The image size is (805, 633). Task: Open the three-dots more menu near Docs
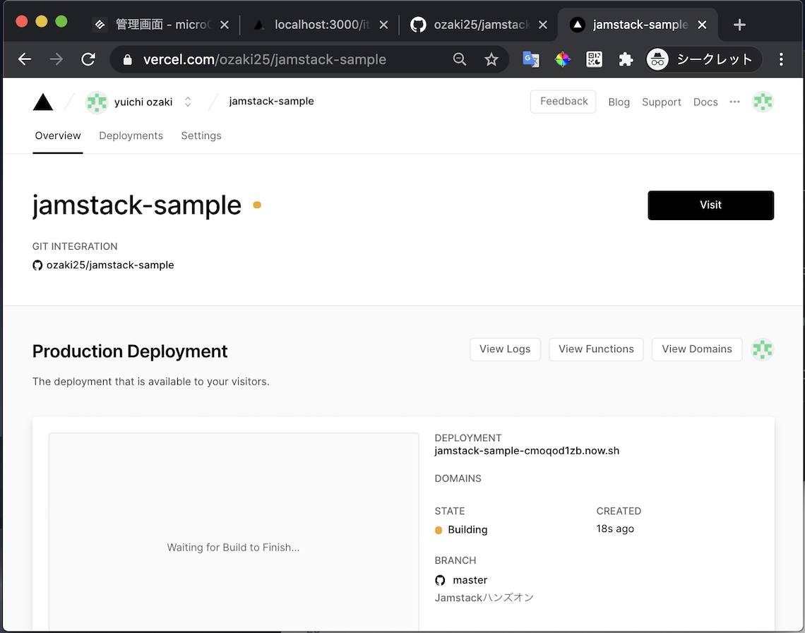(734, 102)
